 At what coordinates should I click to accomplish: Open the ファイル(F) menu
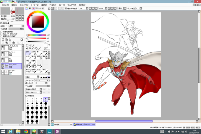[x=5, y=5]
